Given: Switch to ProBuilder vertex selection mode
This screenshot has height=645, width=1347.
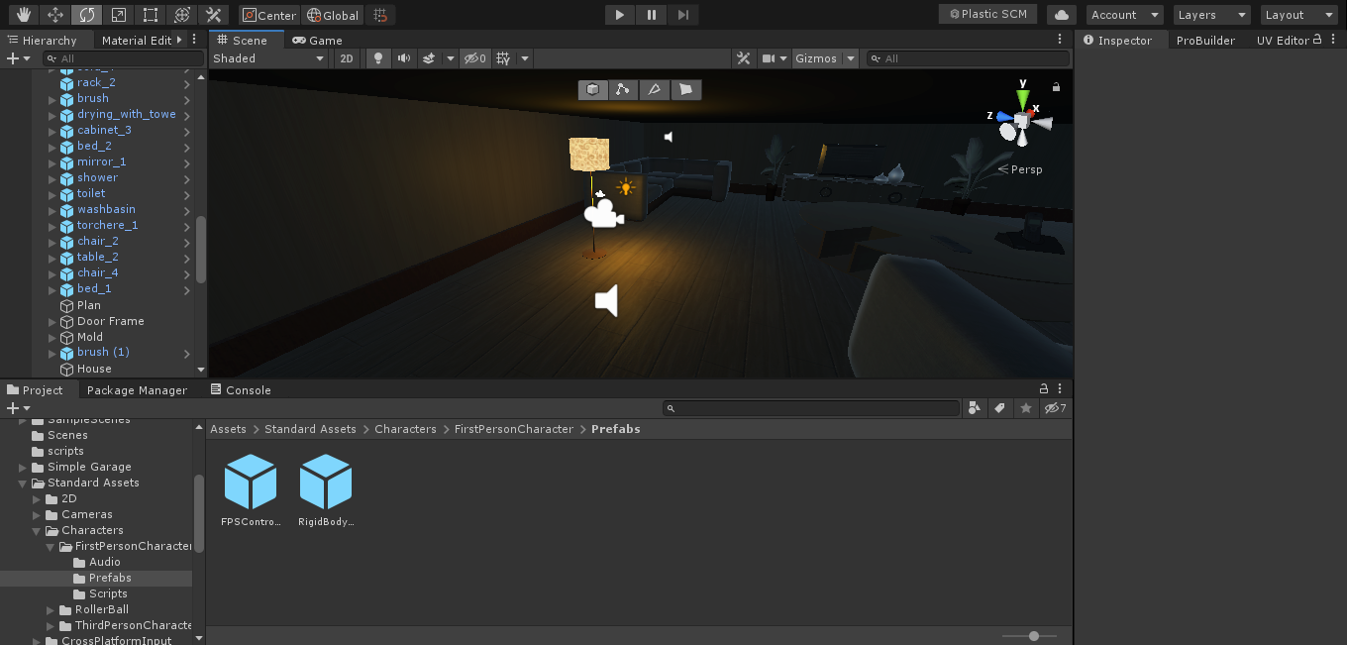Looking at the screenshot, I should [622, 90].
